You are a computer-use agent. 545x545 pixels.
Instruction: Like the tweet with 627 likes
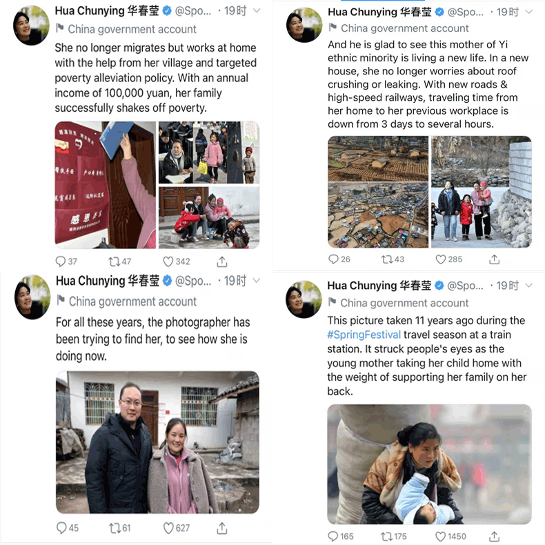tap(168, 528)
